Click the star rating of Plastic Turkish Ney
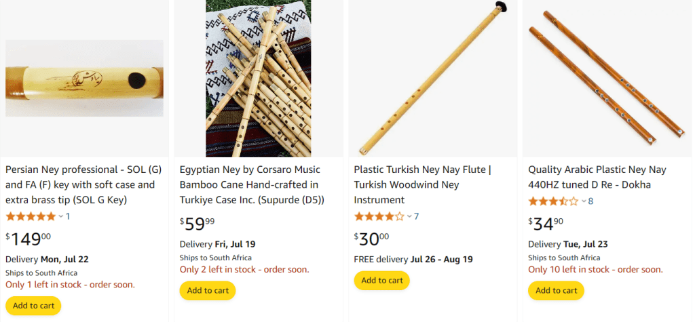 click(x=379, y=216)
